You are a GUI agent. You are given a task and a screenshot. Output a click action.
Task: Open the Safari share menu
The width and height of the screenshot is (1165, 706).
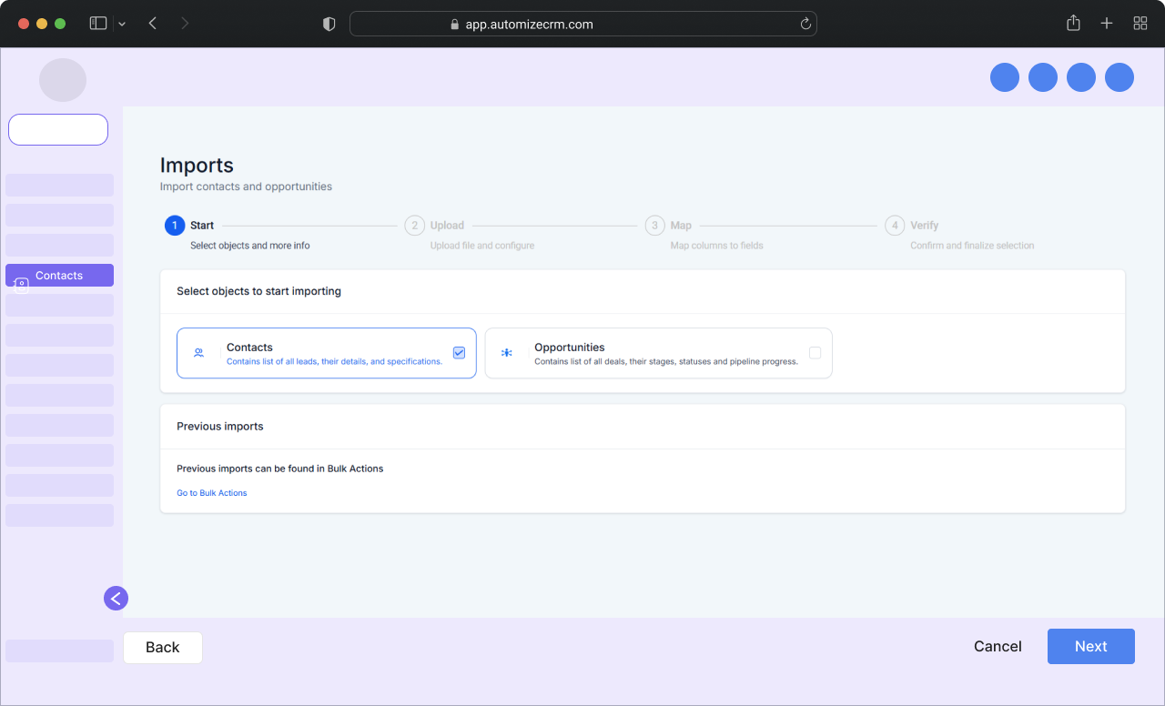click(1073, 24)
